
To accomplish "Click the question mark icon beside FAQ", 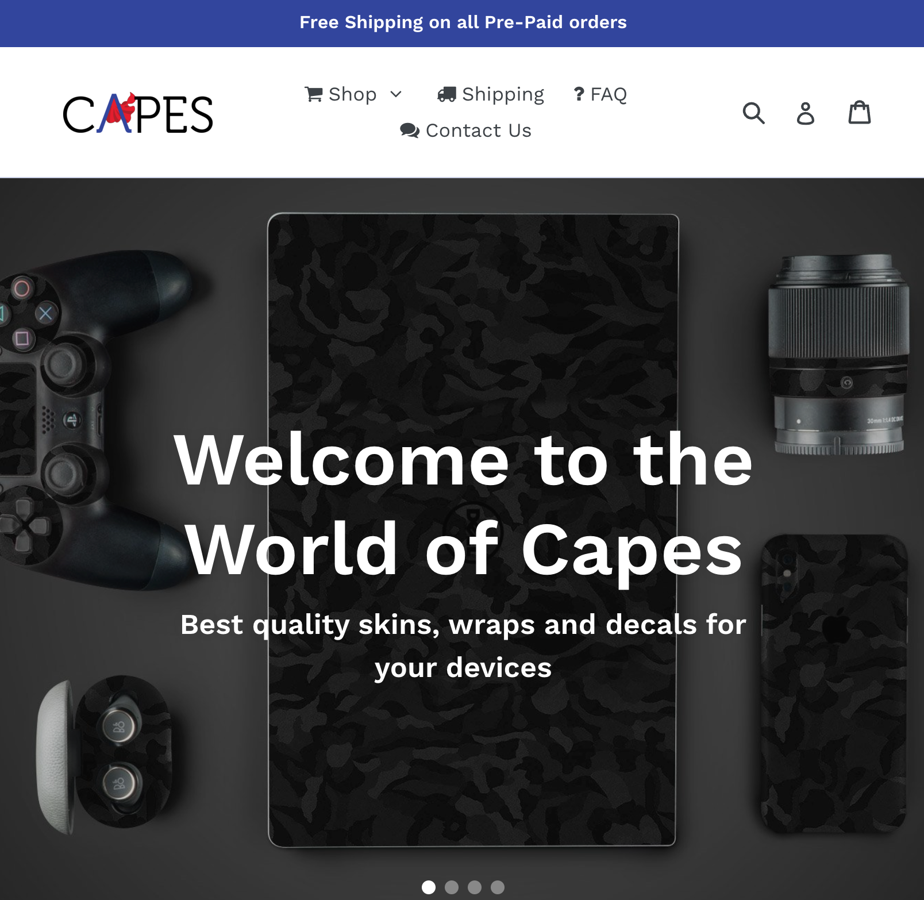I will pos(579,94).
